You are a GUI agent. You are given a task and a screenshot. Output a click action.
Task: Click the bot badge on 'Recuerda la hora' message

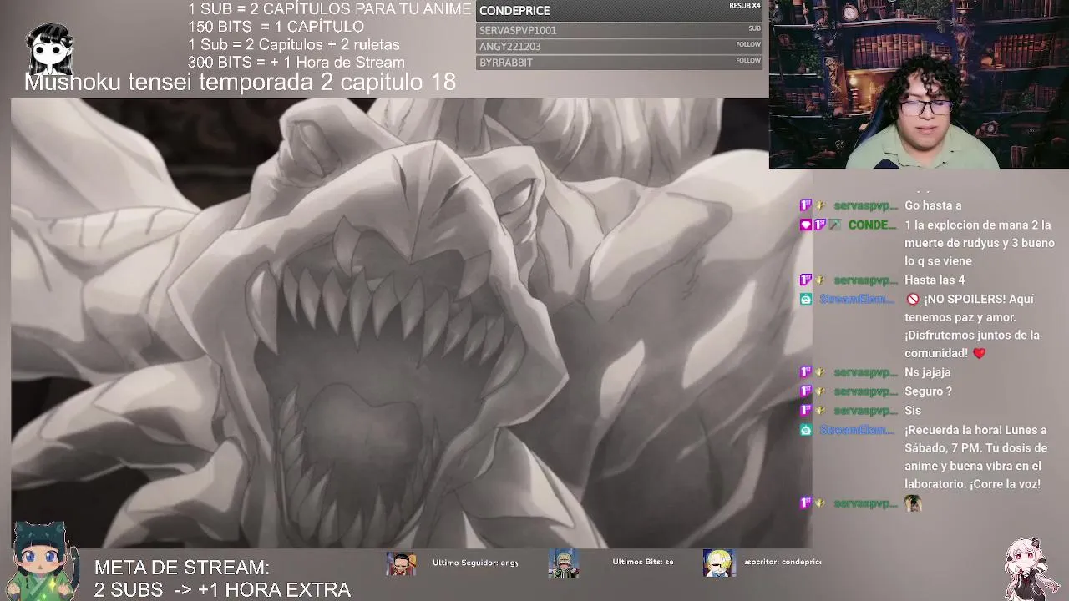[806, 430]
